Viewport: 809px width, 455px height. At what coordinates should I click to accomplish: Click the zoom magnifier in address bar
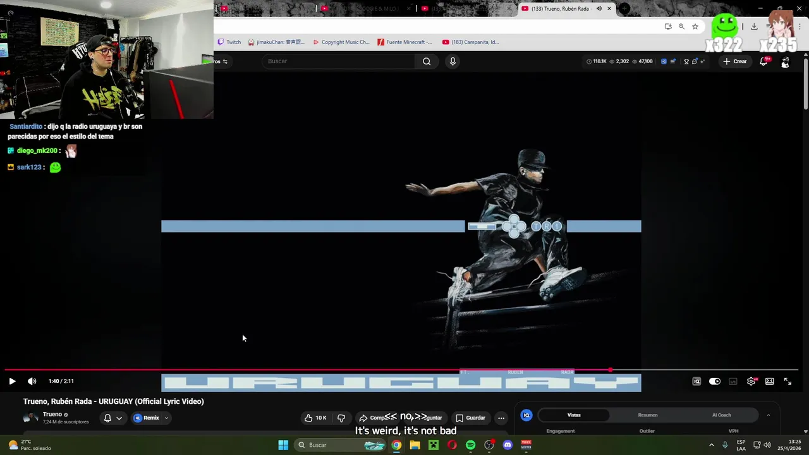tap(681, 27)
